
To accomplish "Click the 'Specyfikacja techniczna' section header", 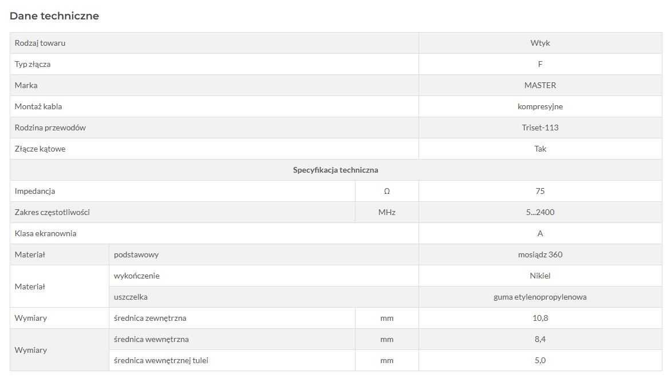I will pyautogui.click(x=335, y=170).
